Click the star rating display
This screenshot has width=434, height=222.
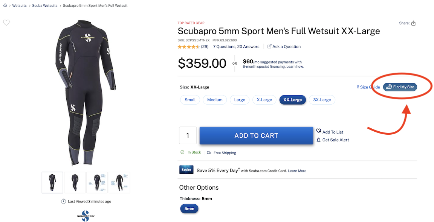point(188,46)
